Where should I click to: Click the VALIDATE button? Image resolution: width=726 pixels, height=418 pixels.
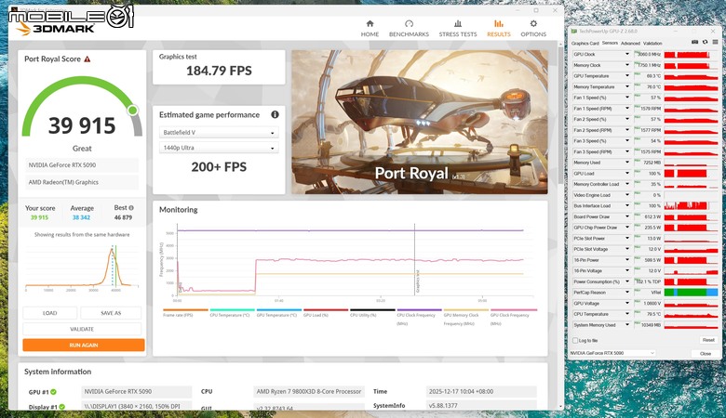[x=82, y=329]
